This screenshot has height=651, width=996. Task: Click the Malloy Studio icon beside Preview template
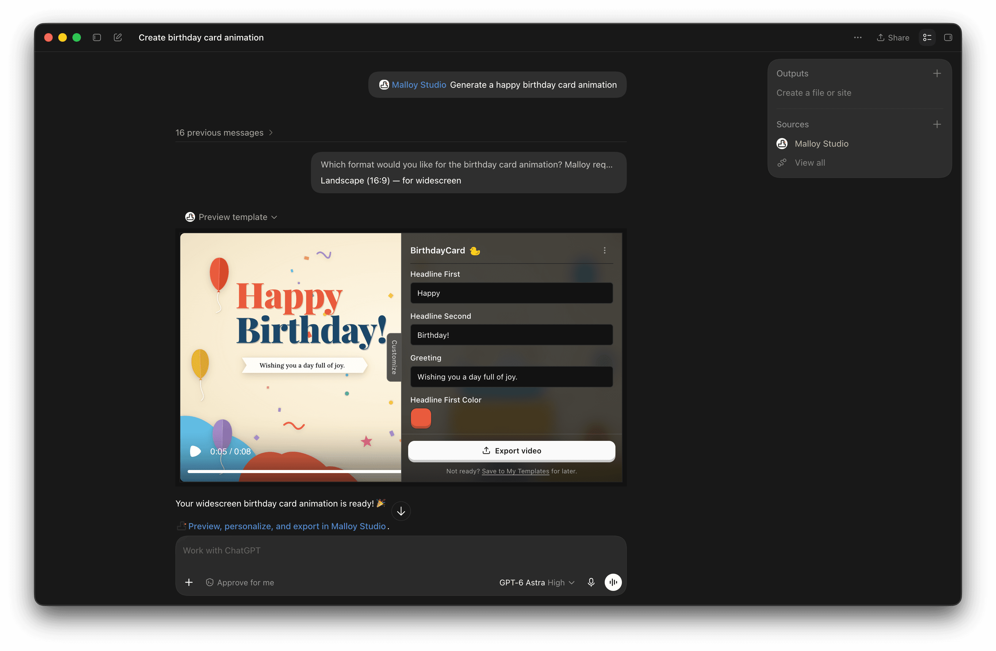coord(190,217)
